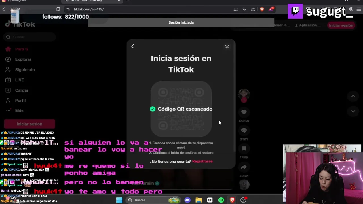Viewport: 363px width, 204px height.
Task: Click the Registrarse link
Action: click(202, 161)
